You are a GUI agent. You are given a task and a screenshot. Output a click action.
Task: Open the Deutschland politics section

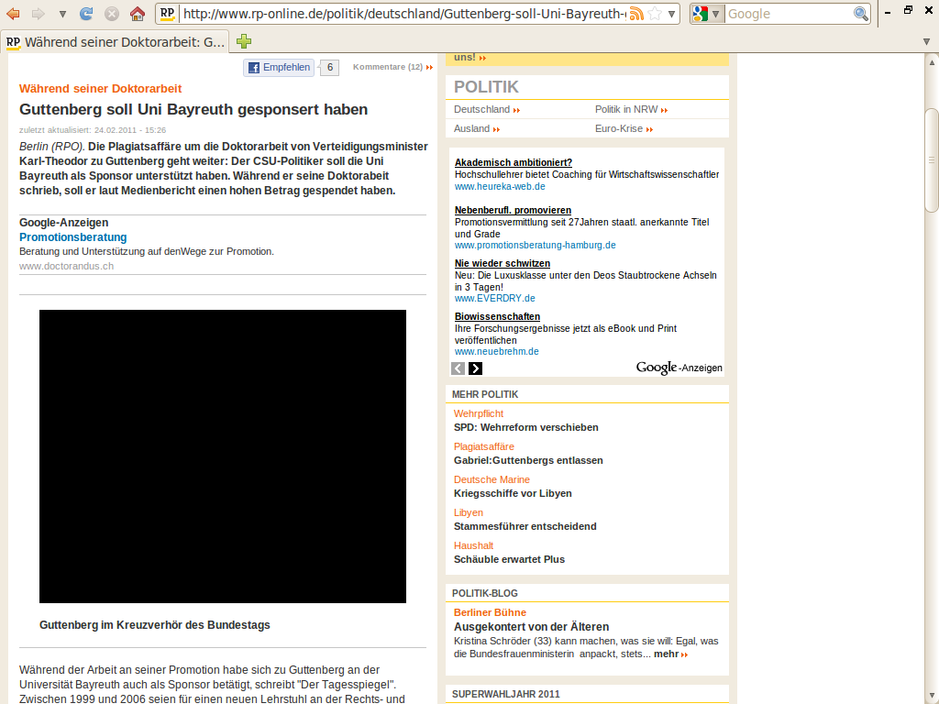[x=487, y=110]
